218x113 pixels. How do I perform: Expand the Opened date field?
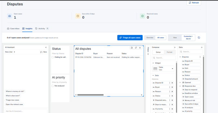[x=180, y=82]
